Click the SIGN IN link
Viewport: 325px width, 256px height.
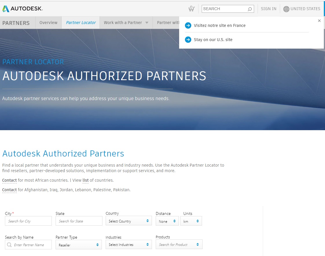(268, 9)
